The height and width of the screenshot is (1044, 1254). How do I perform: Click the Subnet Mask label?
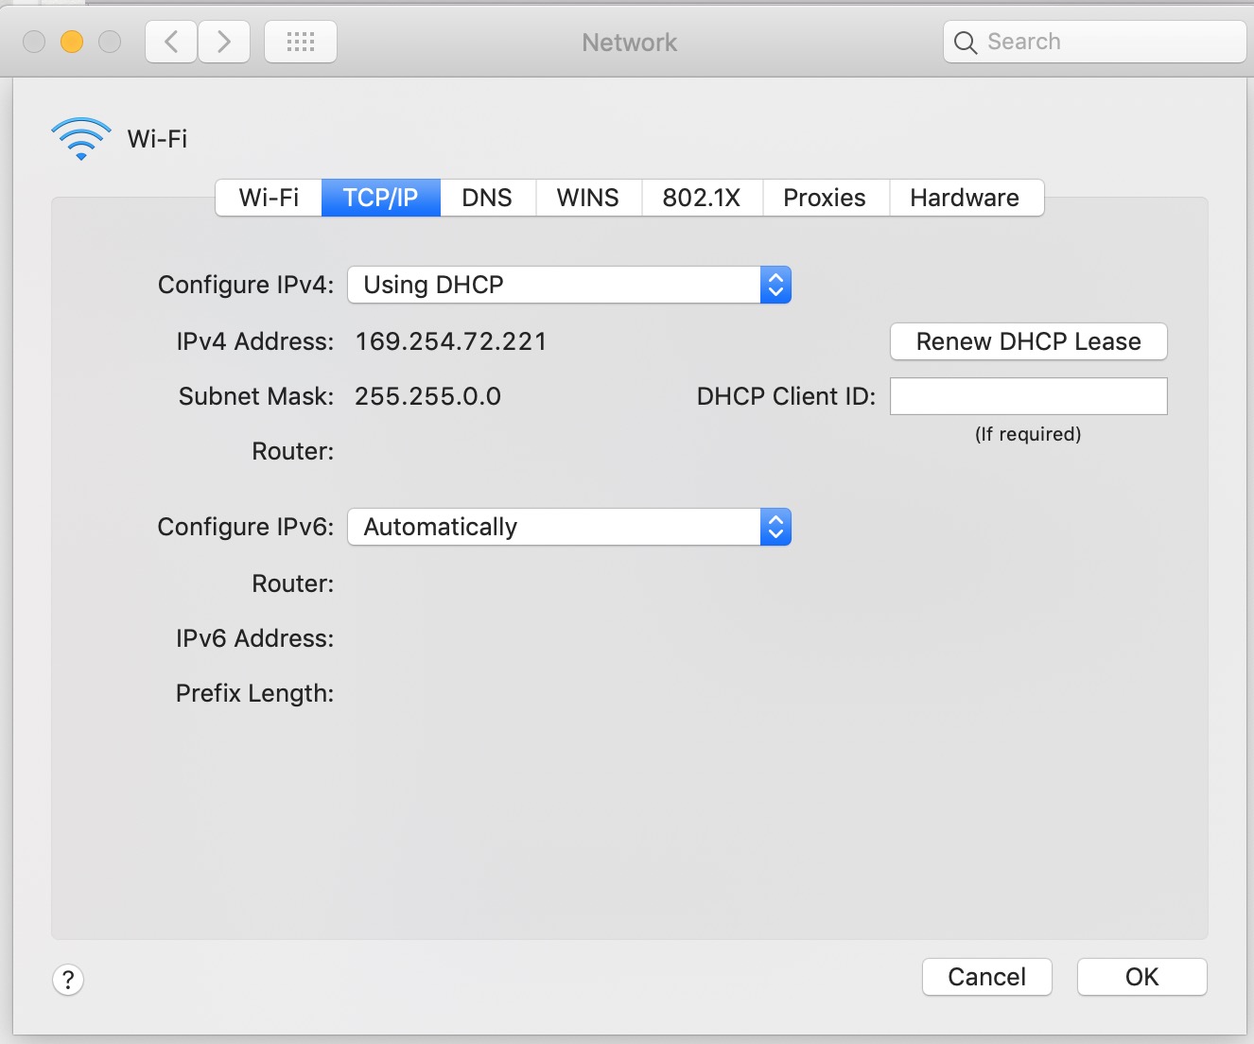256,396
